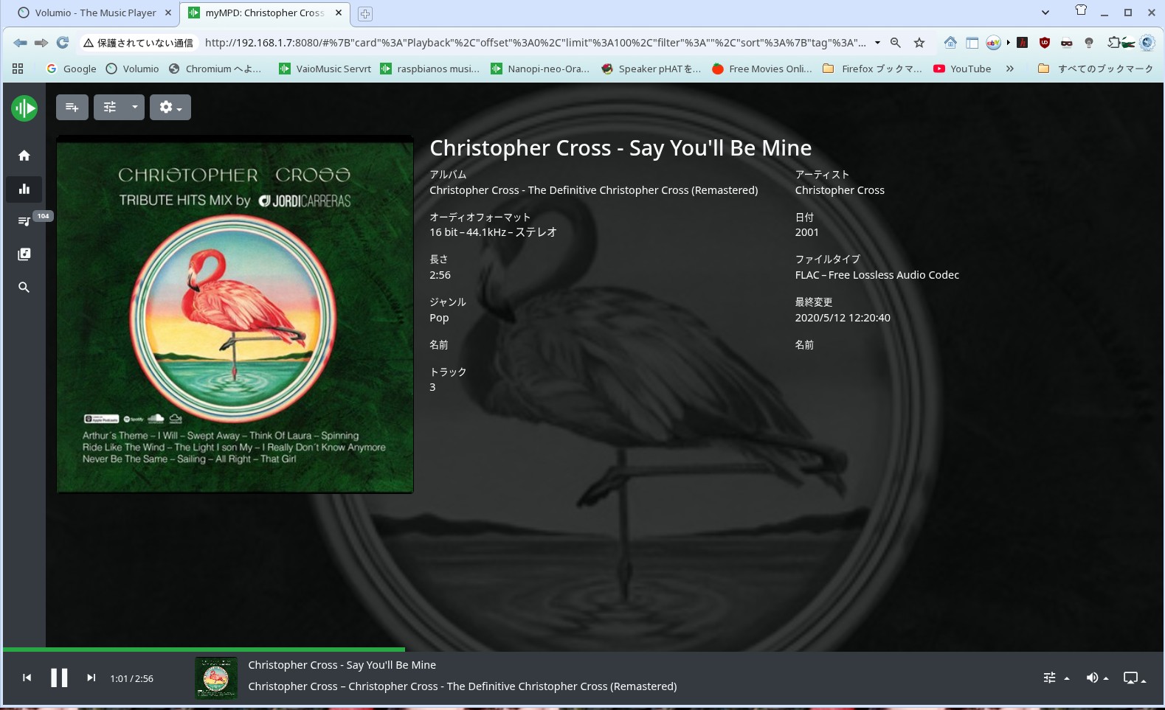1165x710 pixels.
Task: Click the myMPD logo icon
Action: click(24, 108)
